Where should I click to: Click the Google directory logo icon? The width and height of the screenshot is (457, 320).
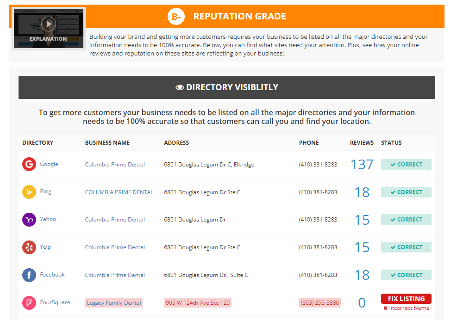coord(29,164)
